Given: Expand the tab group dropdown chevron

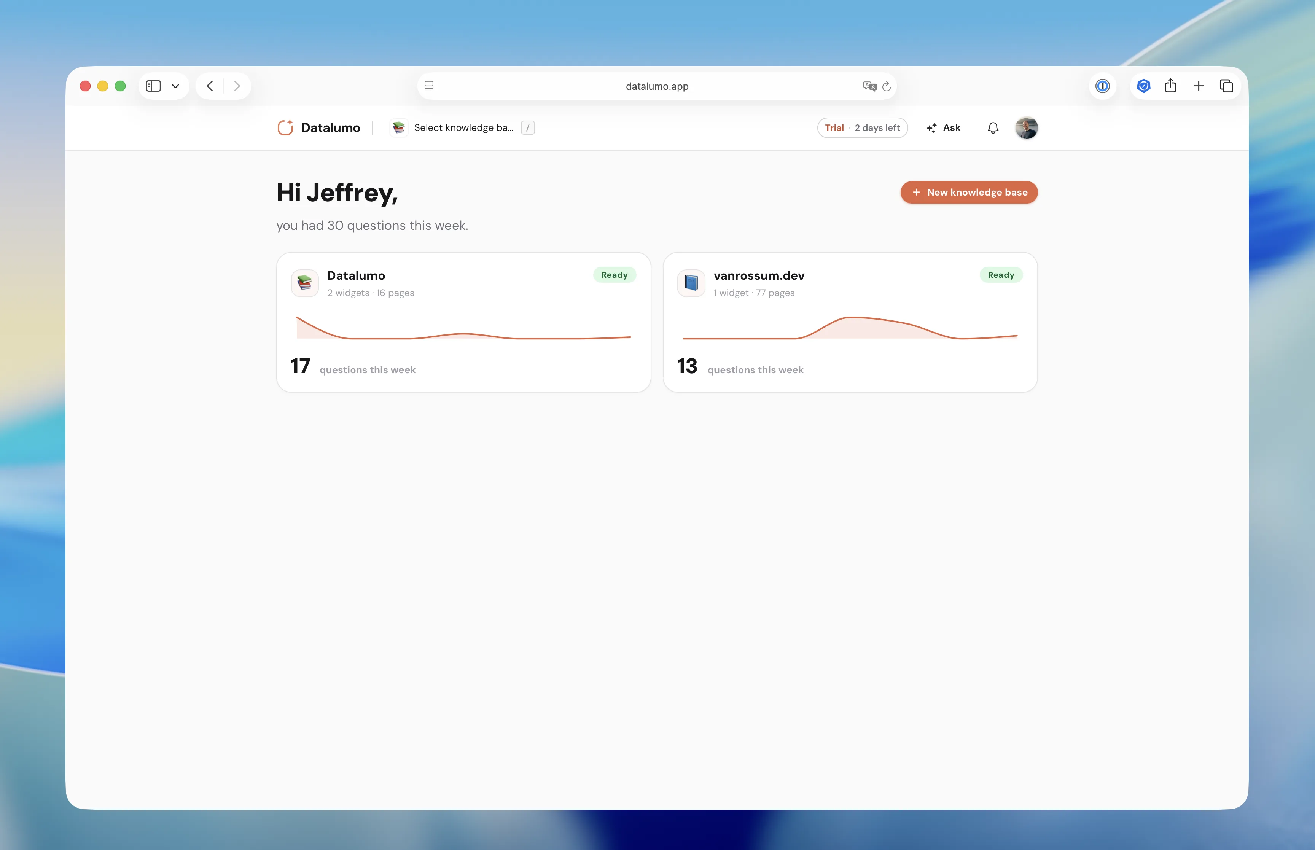Looking at the screenshot, I should point(175,86).
